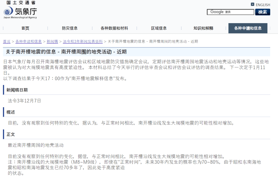Focus the Google search input field
This screenshot has width=278, height=177.
tap(230, 12)
